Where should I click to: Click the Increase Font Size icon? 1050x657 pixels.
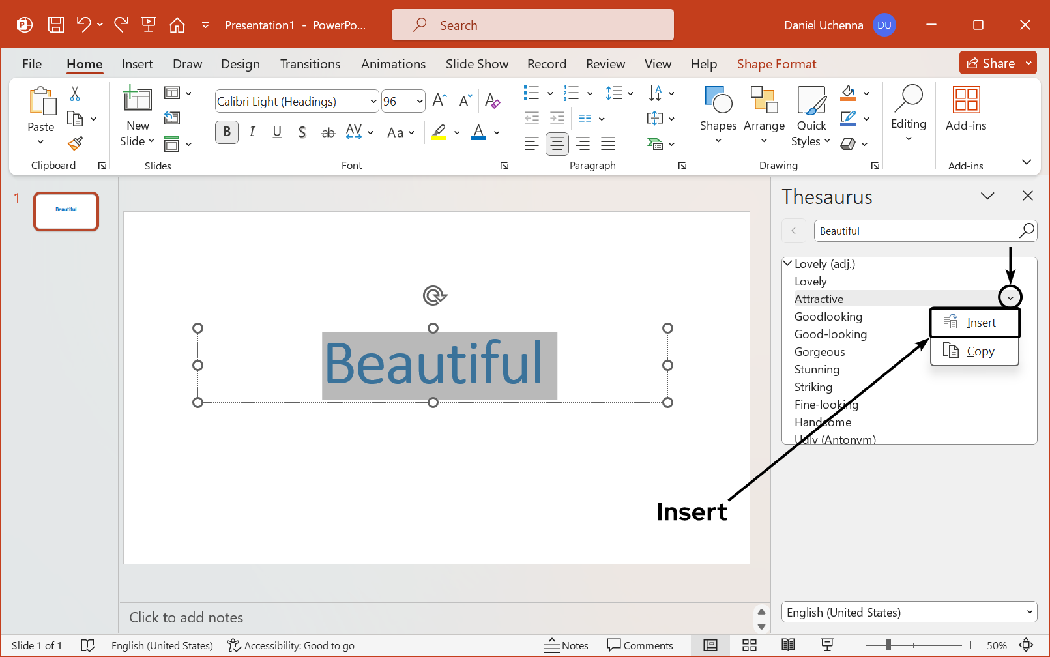[x=440, y=100]
